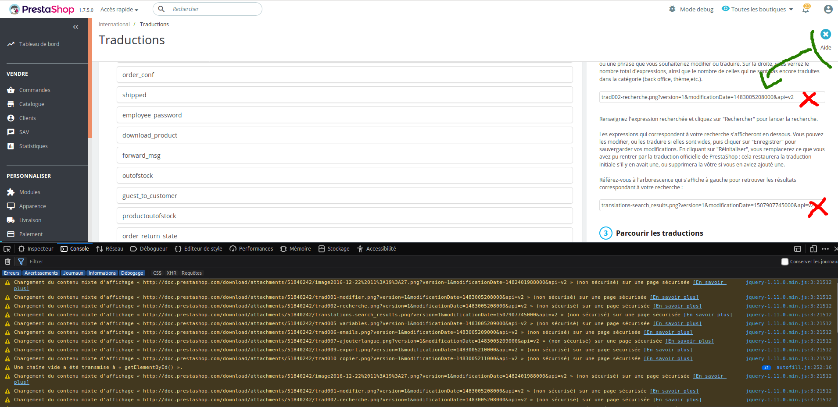Expand download_product translation row
The image size is (838, 407).
(345, 135)
